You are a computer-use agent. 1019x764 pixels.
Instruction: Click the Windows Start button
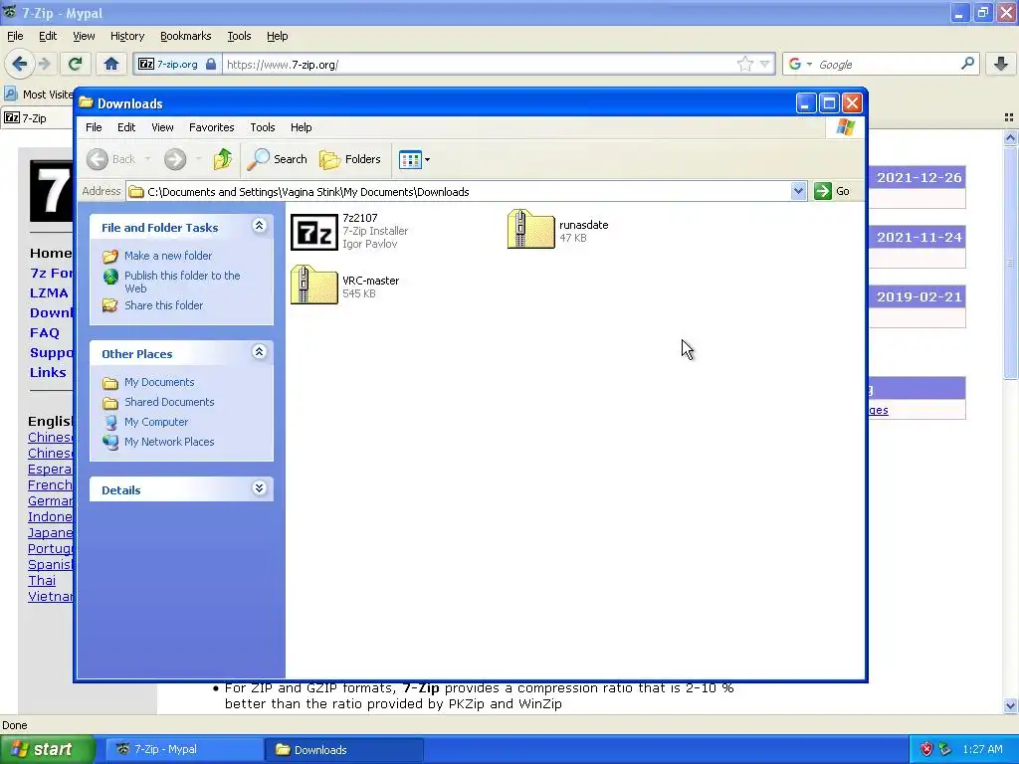pyautogui.click(x=47, y=750)
